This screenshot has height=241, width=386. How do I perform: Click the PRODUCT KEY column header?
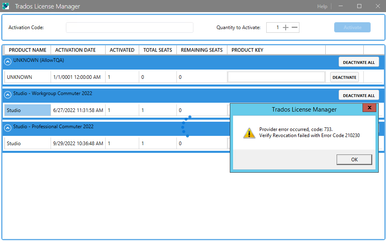(x=276, y=50)
